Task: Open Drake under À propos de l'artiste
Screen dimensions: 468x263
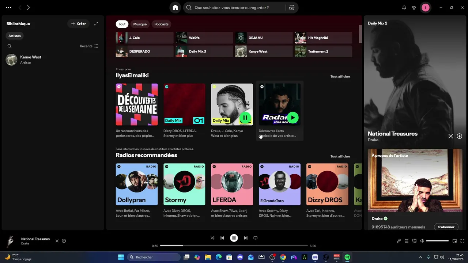Action: (x=377, y=218)
